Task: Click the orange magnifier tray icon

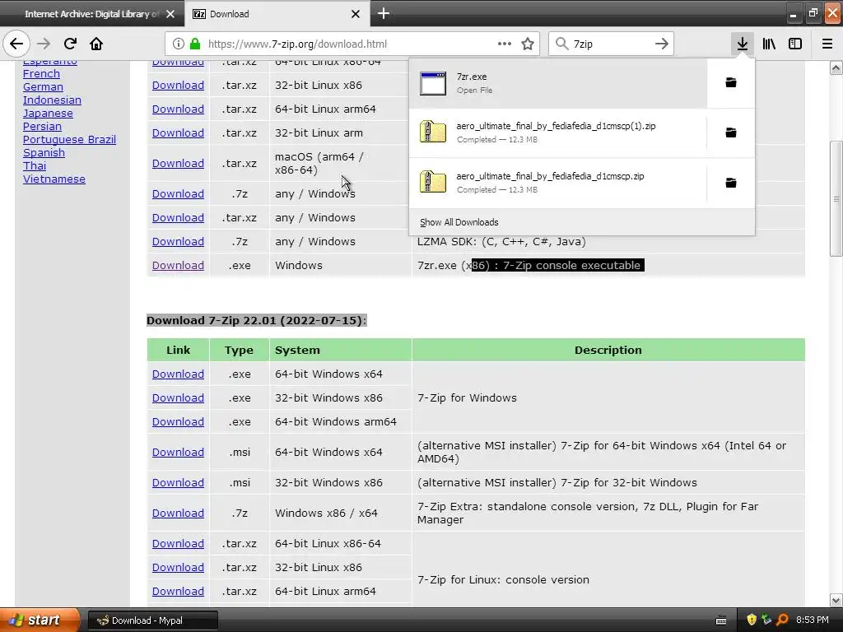Action: pos(782,620)
